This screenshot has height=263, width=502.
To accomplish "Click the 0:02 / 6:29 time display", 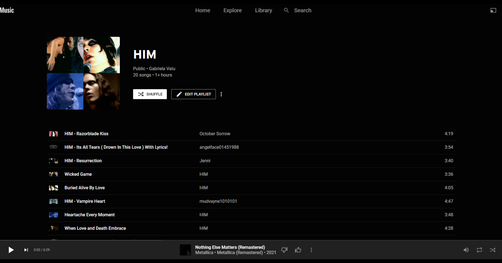I will pos(42,250).
